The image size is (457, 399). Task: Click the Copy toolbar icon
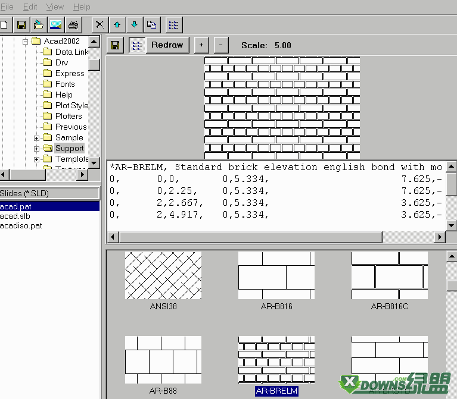point(151,25)
